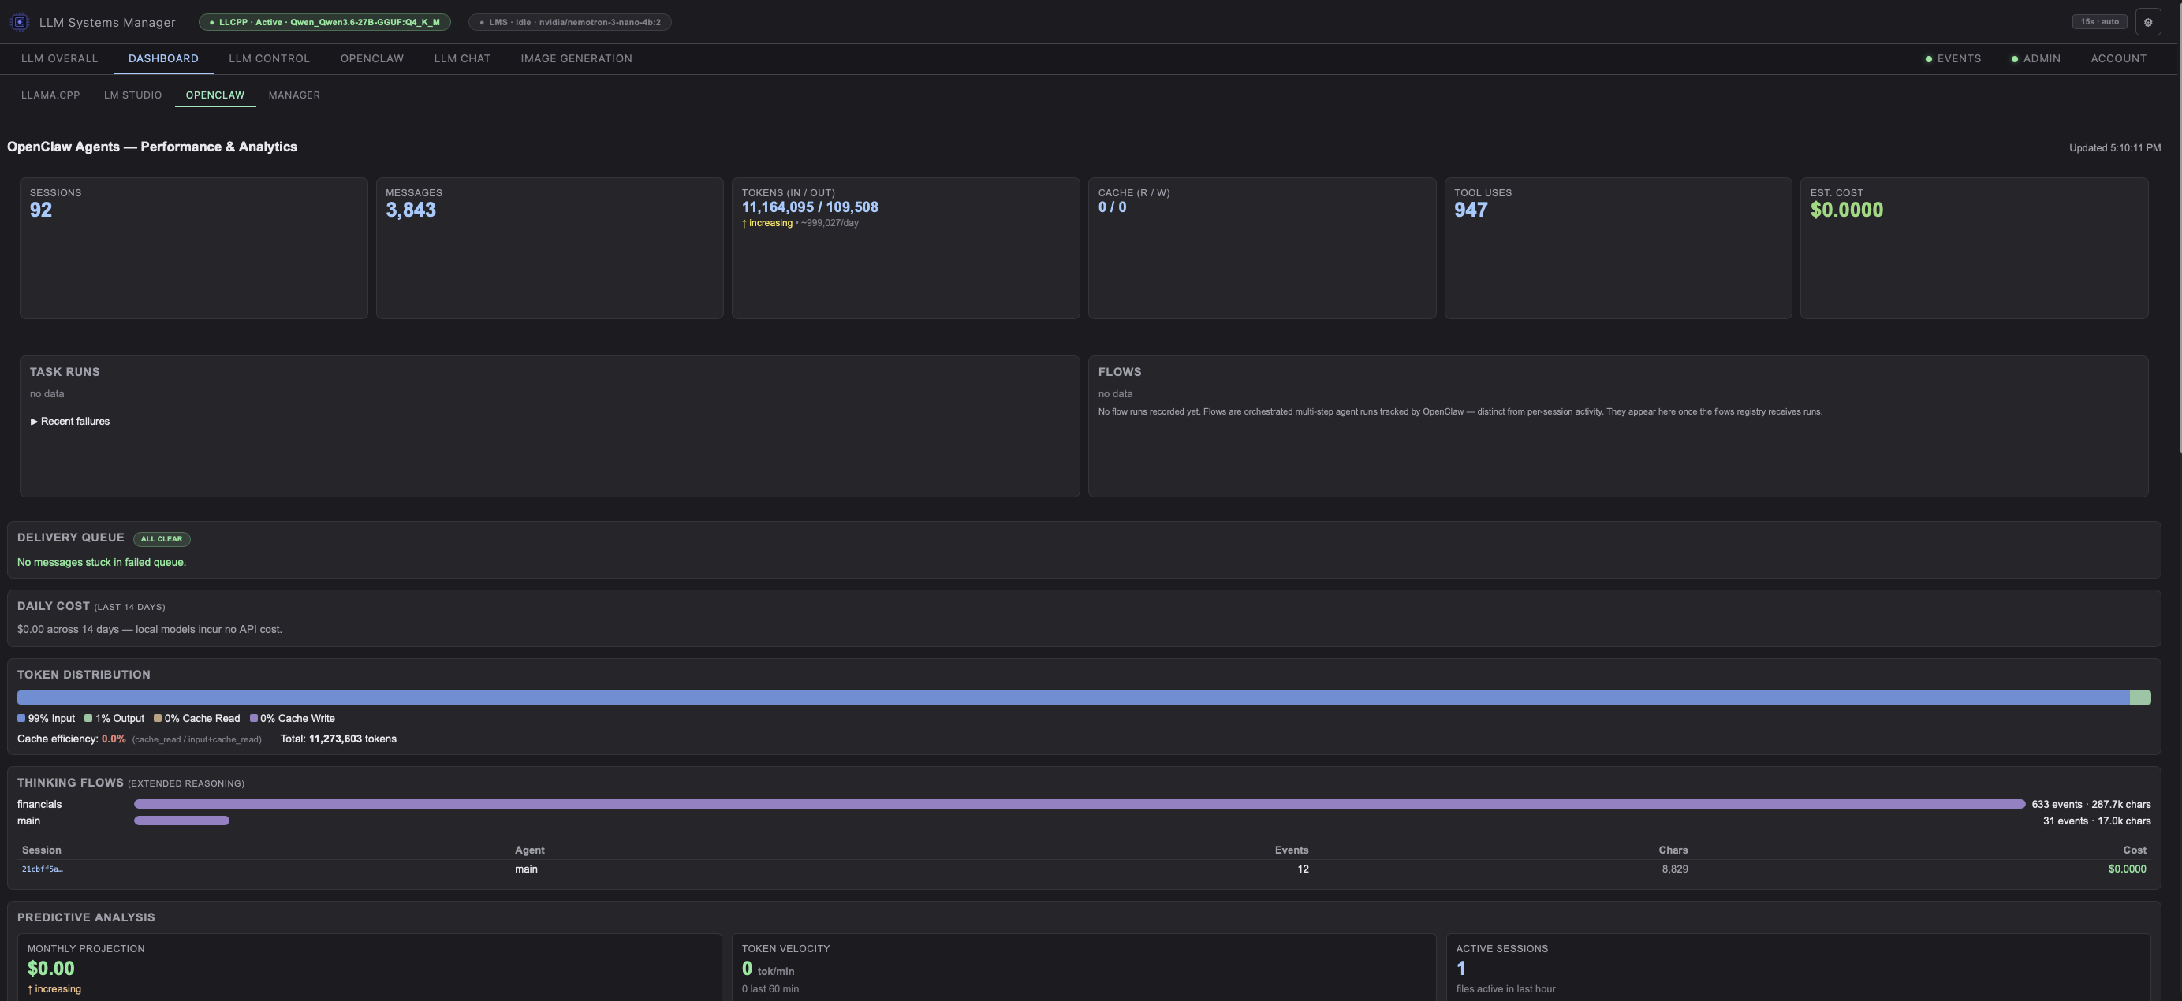
Task: Select the DASHBOARD tab
Action: point(163,58)
